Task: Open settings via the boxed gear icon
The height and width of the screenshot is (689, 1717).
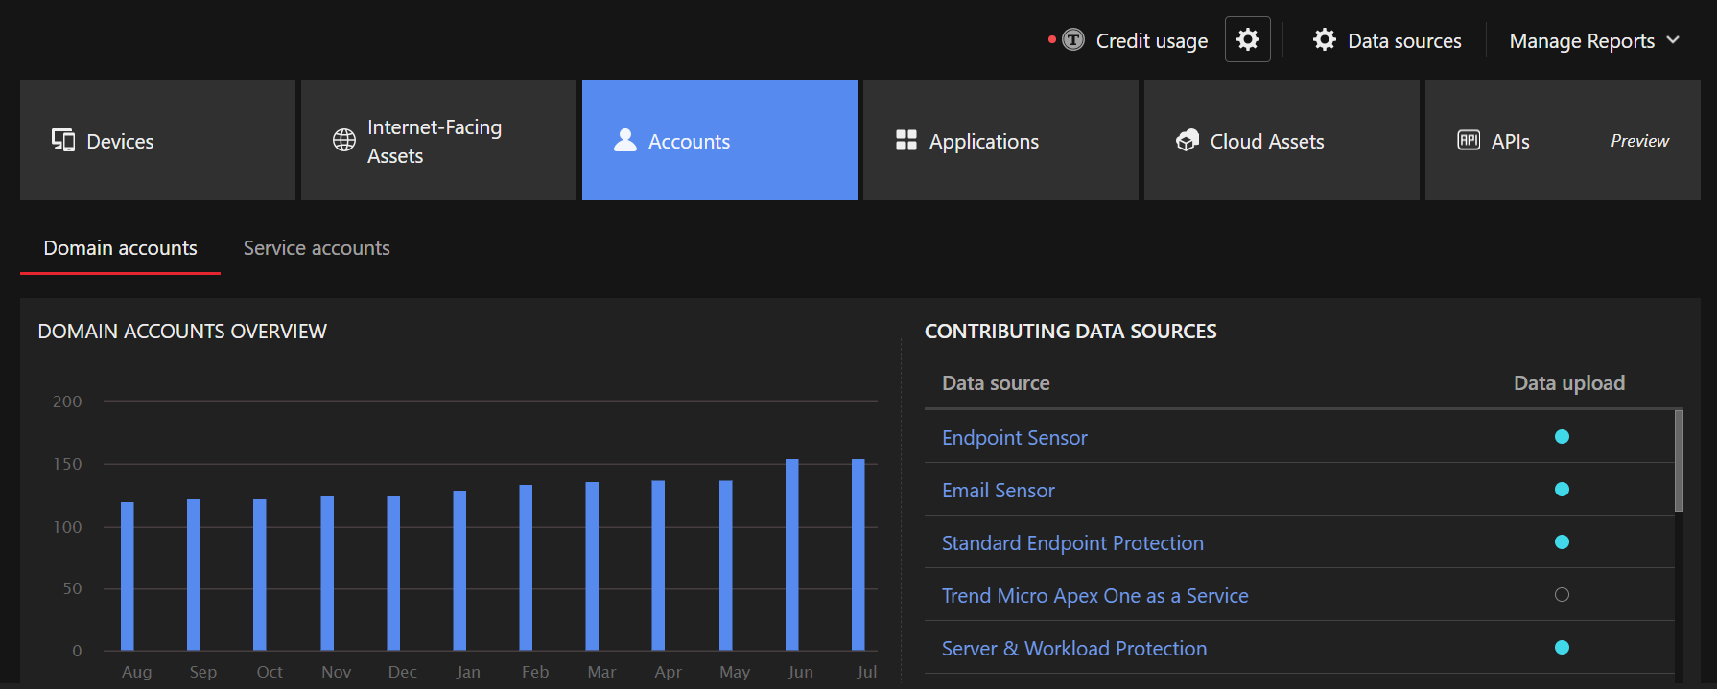Action: (1247, 40)
